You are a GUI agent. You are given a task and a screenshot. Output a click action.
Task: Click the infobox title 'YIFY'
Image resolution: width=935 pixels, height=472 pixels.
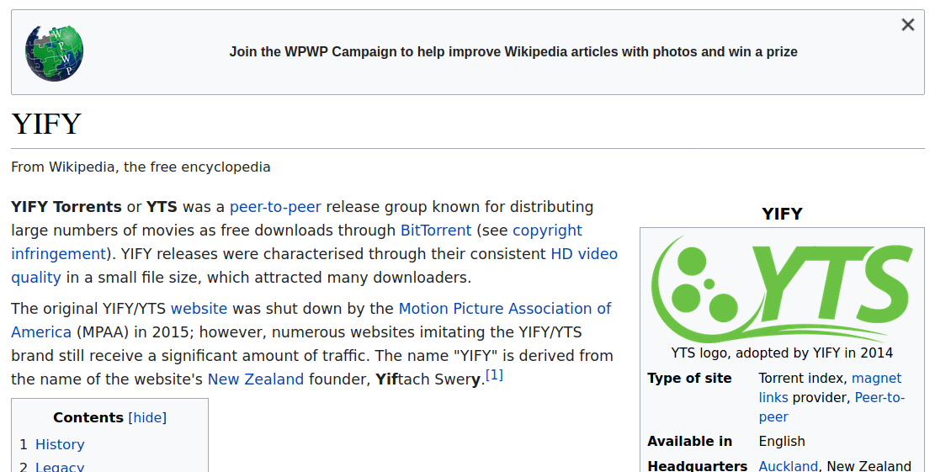click(782, 214)
